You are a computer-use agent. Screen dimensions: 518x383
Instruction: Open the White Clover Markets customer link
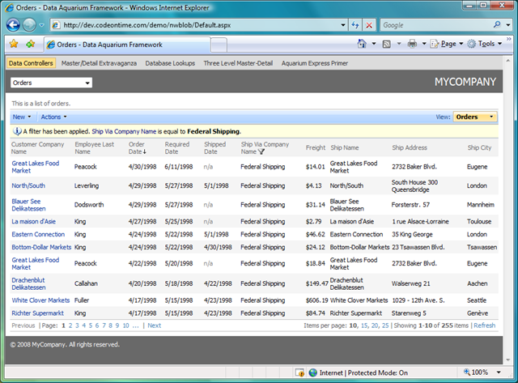[x=41, y=300]
